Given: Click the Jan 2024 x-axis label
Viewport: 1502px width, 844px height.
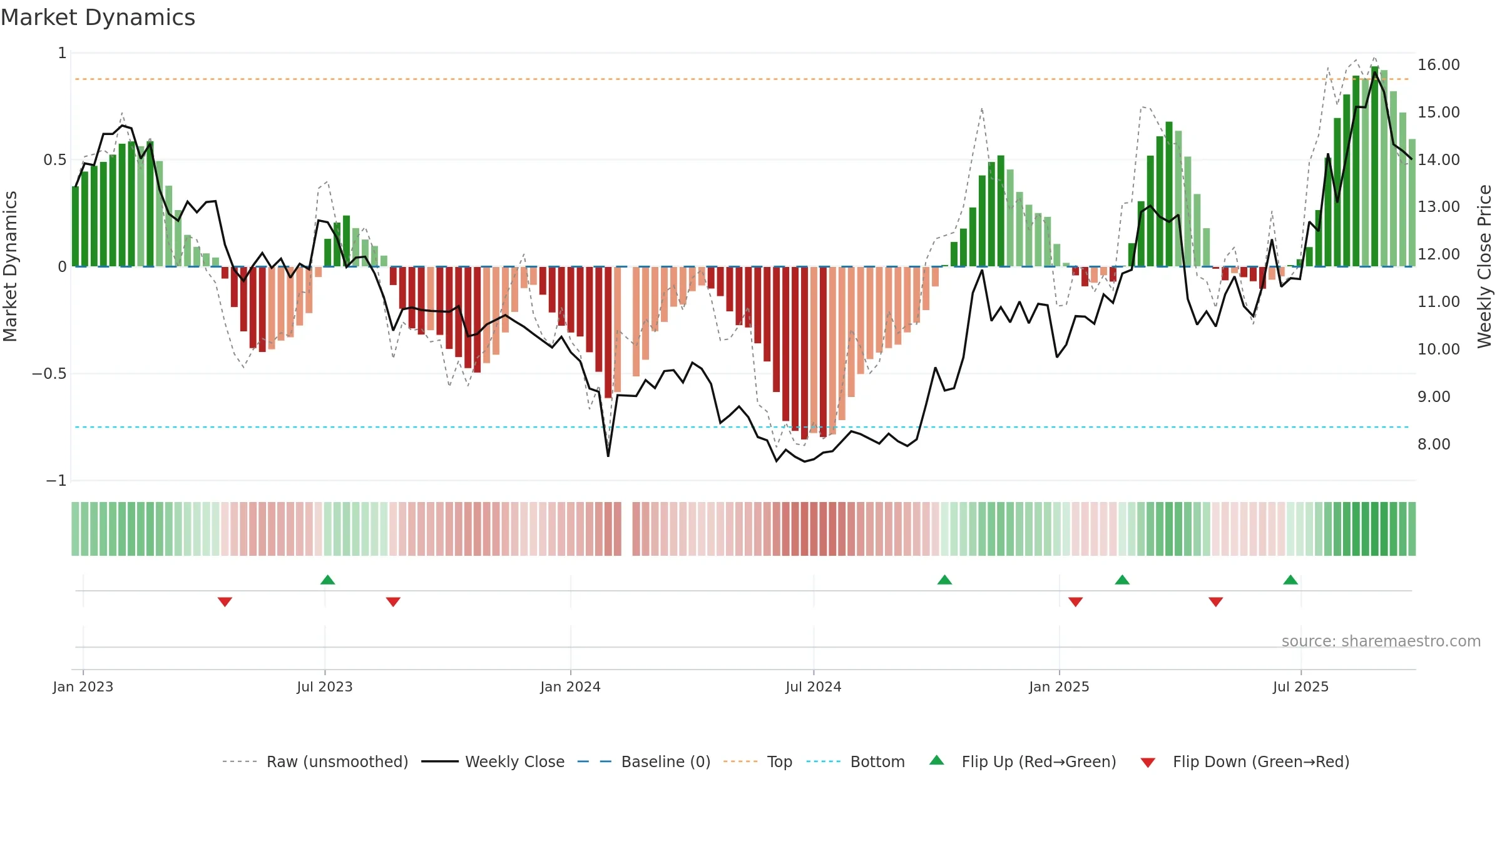Looking at the screenshot, I should point(571,686).
